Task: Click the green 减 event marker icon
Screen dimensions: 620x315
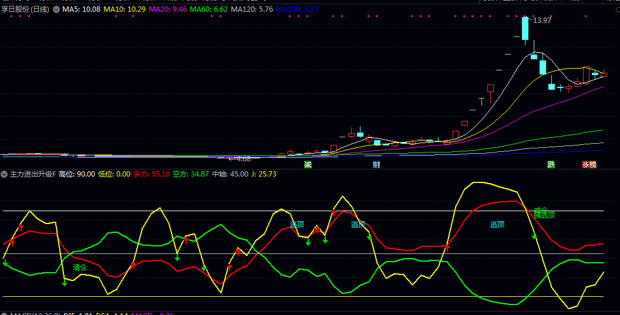Action: [x=308, y=165]
